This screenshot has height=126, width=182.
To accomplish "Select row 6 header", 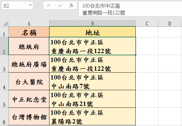I will coord(4,117).
